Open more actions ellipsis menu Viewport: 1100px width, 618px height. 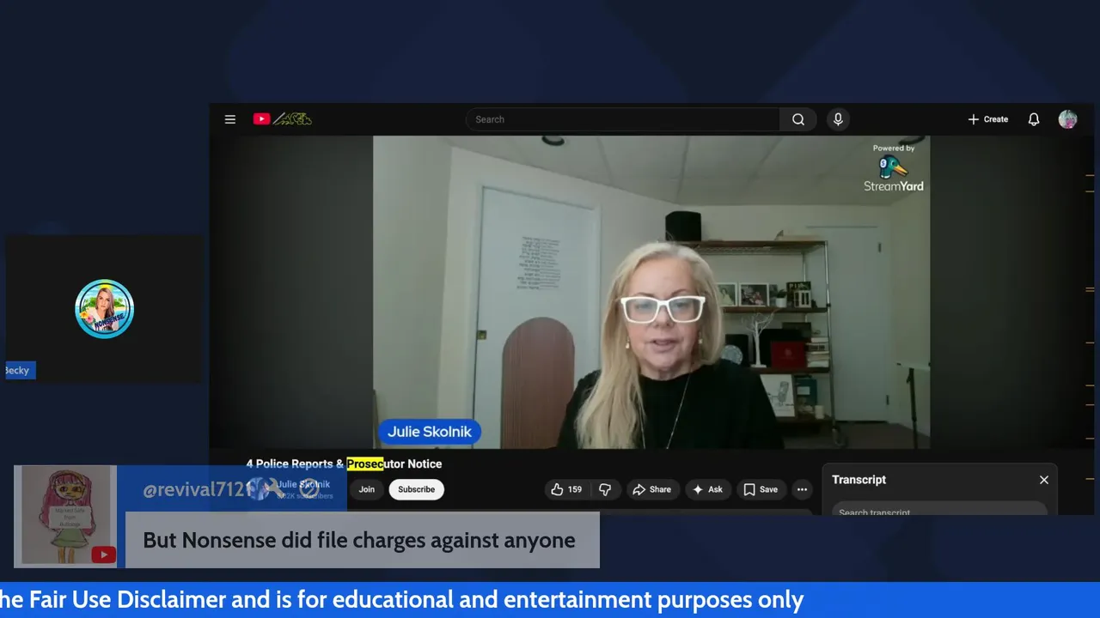pos(802,489)
